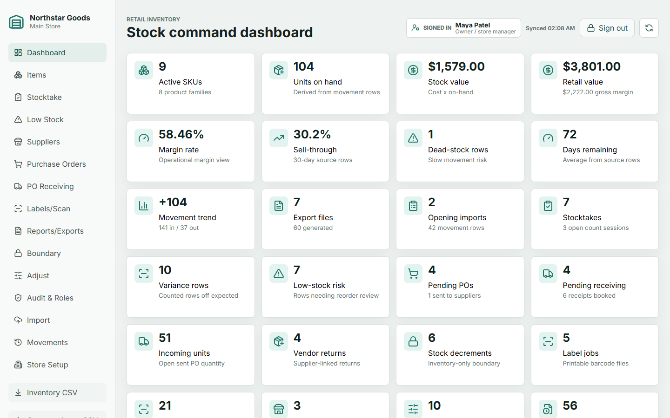Click the Sign out button
The width and height of the screenshot is (670, 418).
tap(607, 28)
